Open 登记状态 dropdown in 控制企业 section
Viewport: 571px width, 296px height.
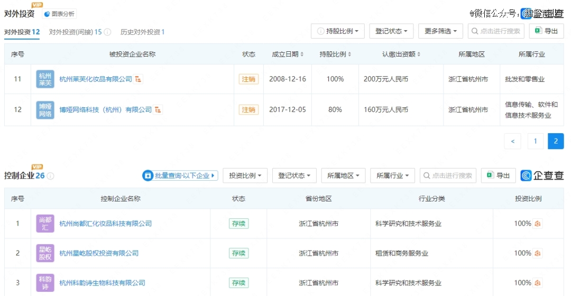click(x=294, y=175)
